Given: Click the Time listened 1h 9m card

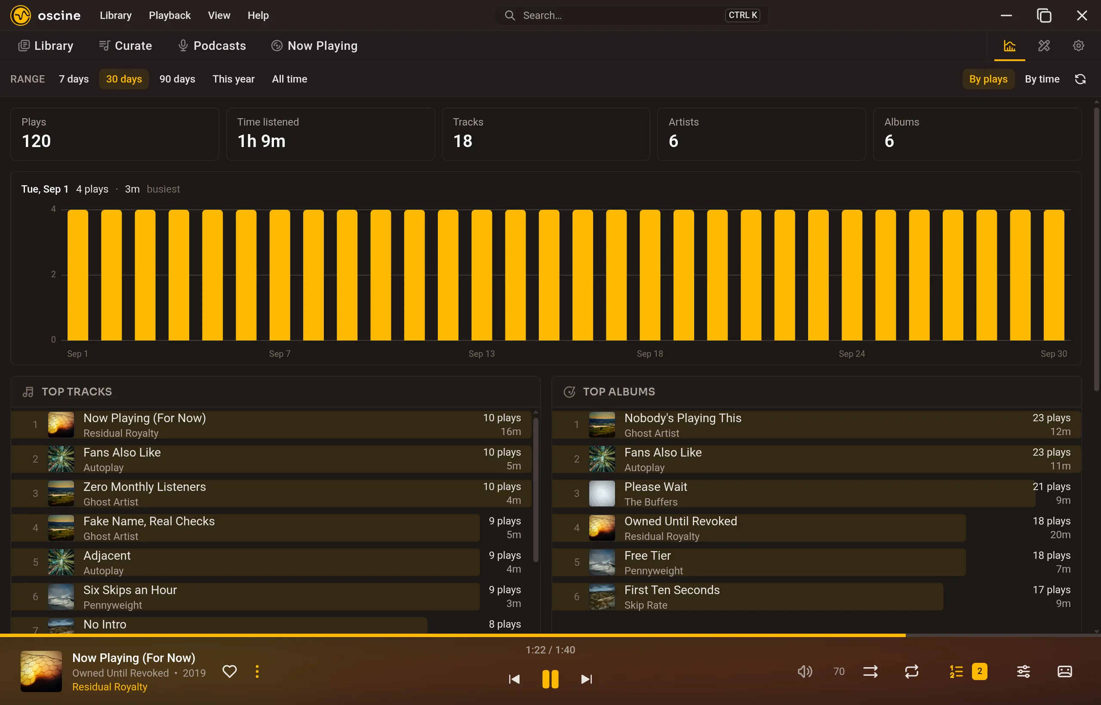Looking at the screenshot, I should [330, 134].
